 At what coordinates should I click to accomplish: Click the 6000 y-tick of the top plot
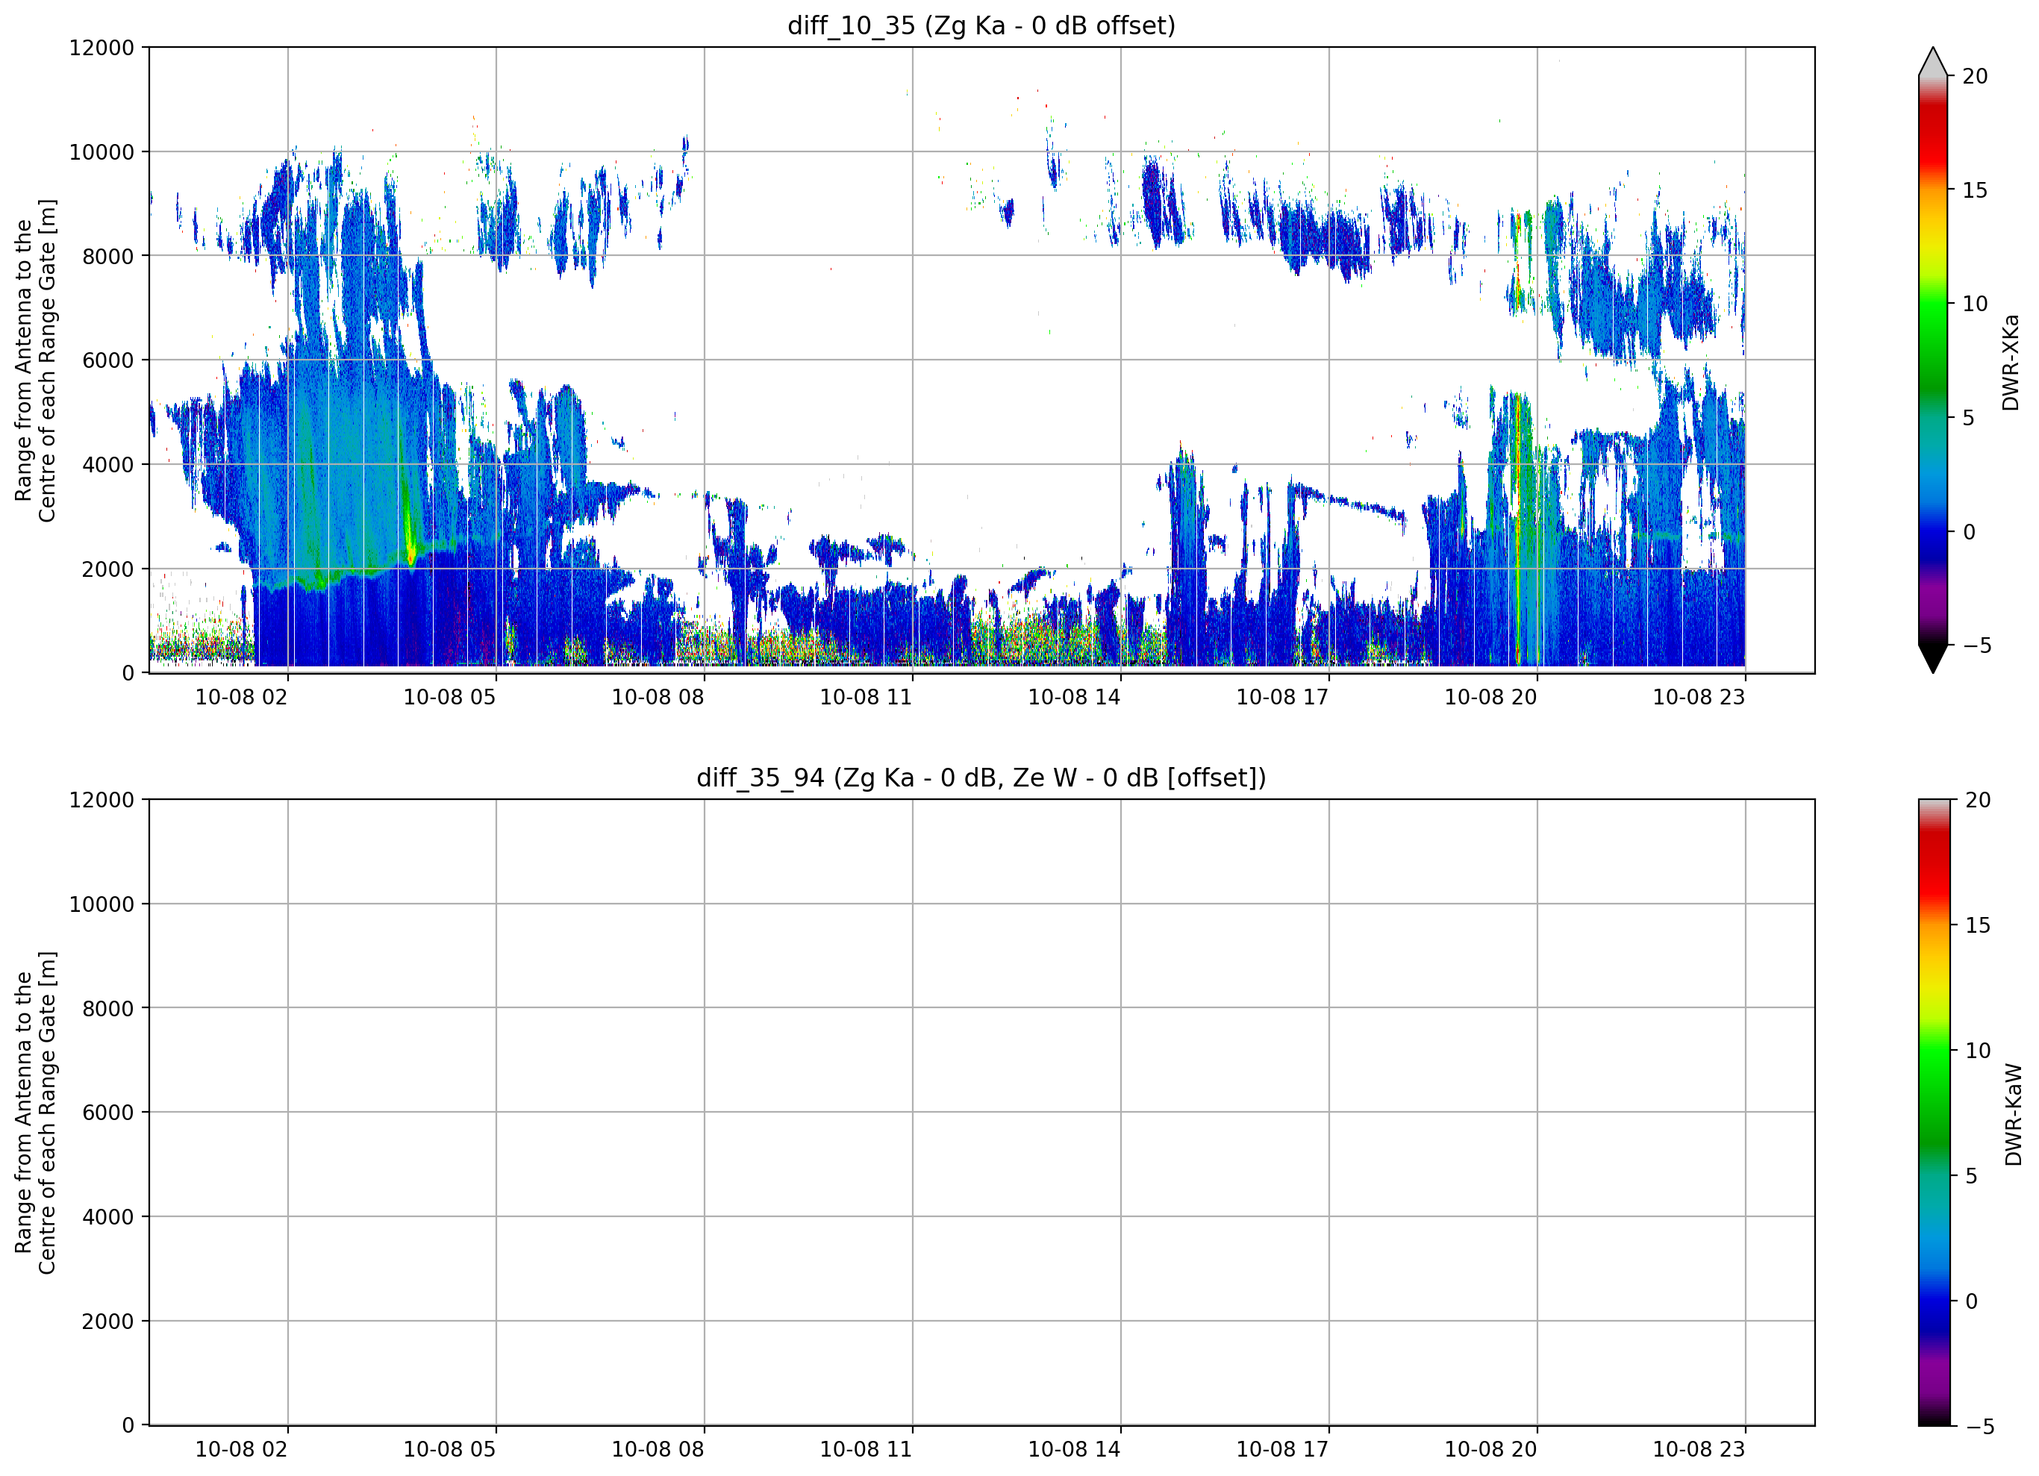pos(108,360)
